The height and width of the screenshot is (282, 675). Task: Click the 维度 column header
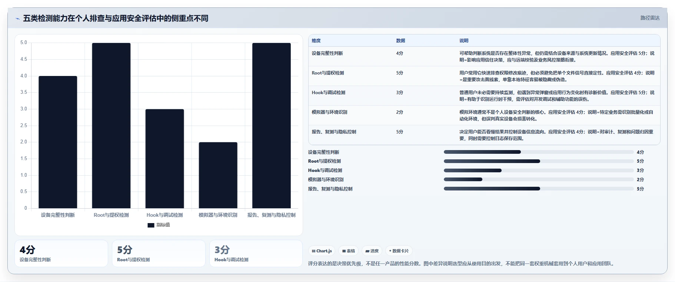316,40
